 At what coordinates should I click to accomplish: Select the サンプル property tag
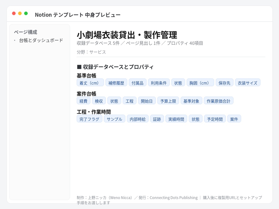pos(114,119)
